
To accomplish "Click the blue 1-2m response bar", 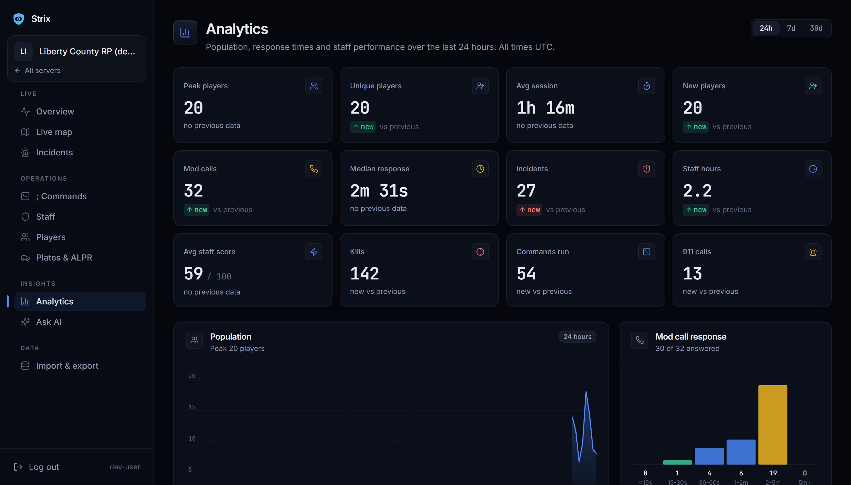I will 741,452.
